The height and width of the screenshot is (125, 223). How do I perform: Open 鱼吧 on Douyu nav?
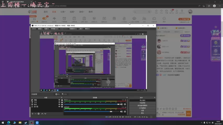coord(91,12)
